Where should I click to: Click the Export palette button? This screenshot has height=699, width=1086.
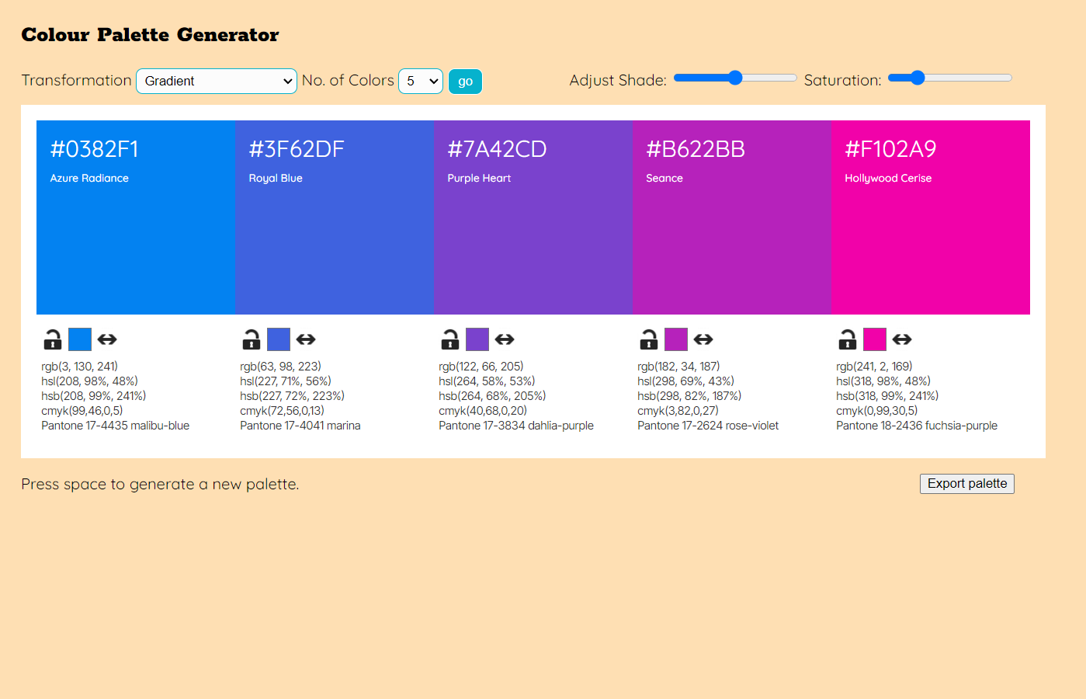[966, 483]
